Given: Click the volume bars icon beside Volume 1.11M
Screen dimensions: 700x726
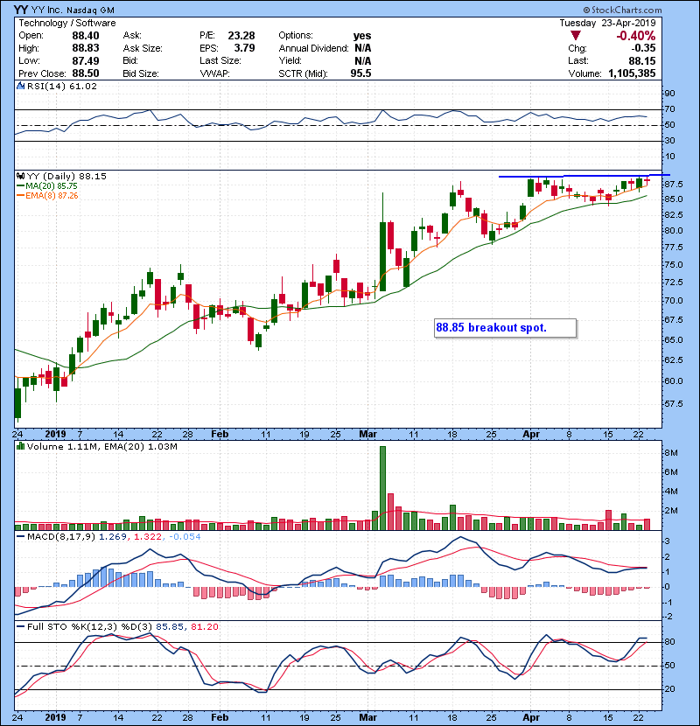Looking at the screenshot, I should click(20, 446).
